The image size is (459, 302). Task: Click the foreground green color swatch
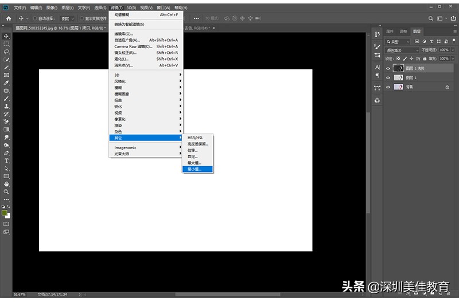pos(5,213)
